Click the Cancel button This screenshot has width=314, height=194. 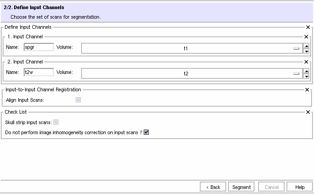pos(272,187)
